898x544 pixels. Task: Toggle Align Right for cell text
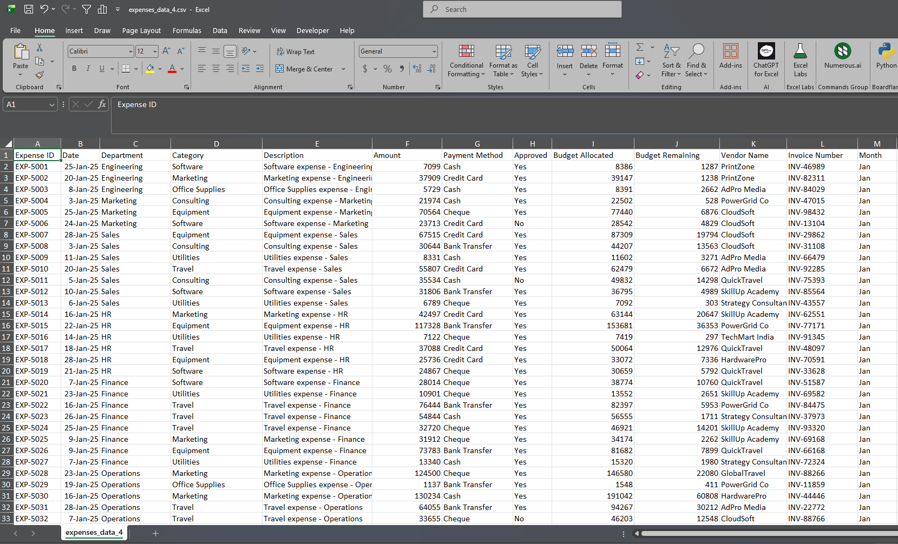coord(230,69)
